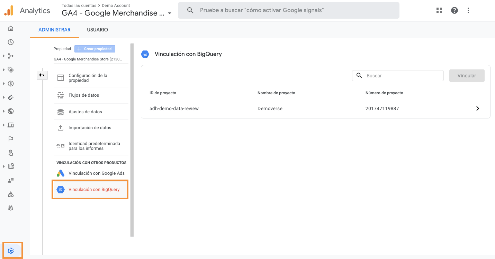Screen dimensions: 495x259
Task: Click the property column vertical scrollbar
Action: click(132, 140)
